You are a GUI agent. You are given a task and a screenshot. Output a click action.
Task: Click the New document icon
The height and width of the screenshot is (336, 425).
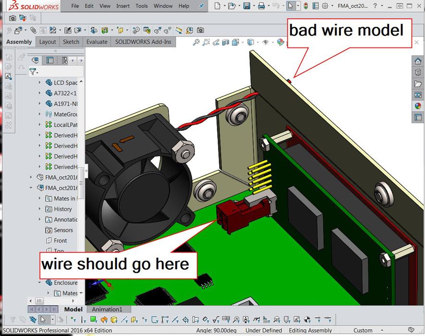217,6
